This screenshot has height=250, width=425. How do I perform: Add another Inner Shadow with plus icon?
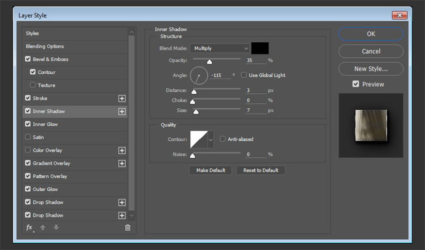(122, 112)
